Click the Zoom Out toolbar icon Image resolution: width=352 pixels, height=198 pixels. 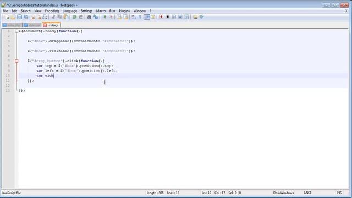click(111, 17)
